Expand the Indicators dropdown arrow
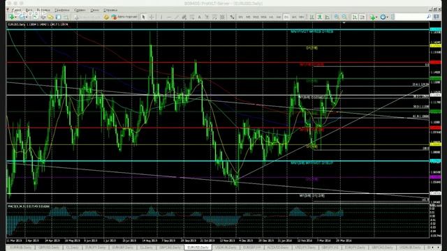 pos(376,17)
